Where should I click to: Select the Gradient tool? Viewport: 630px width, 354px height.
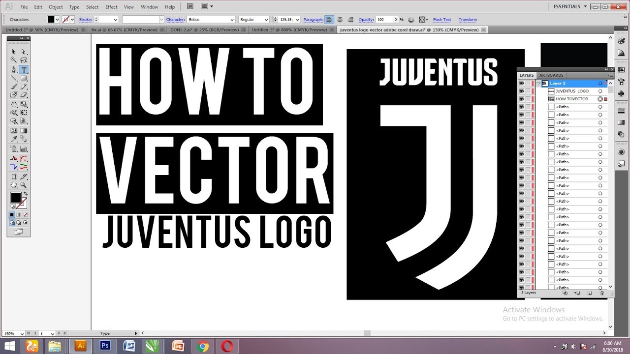24,131
